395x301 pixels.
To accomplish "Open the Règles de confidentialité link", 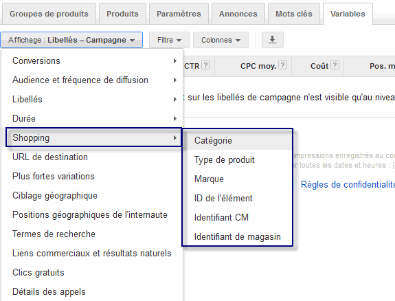I will [x=348, y=185].
